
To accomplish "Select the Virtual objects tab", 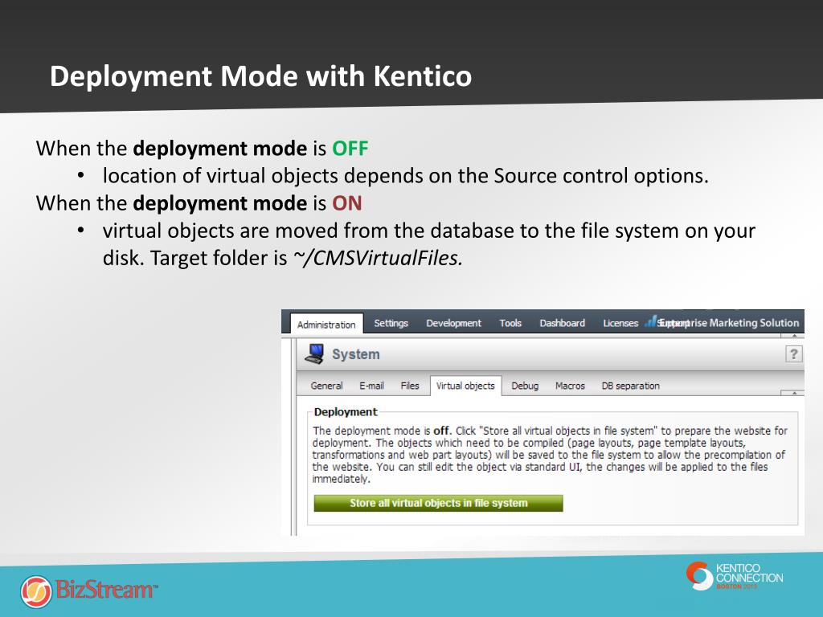I will pyautogui.click(x=465, y=386).
